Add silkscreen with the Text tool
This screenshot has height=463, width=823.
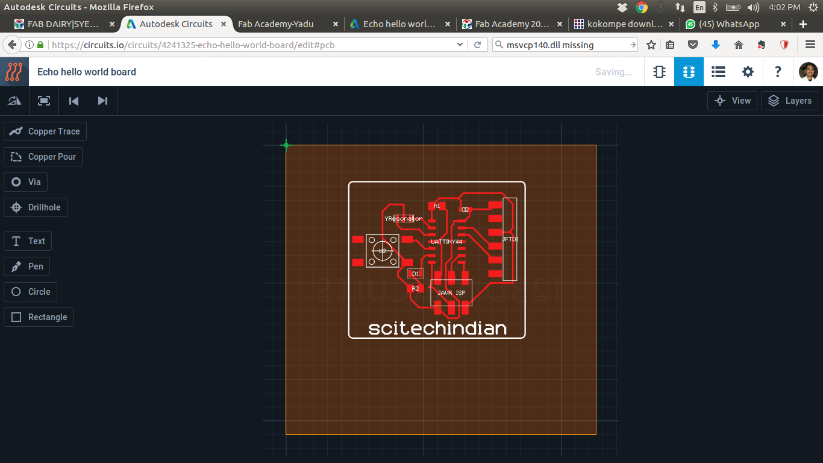(28, 241)
